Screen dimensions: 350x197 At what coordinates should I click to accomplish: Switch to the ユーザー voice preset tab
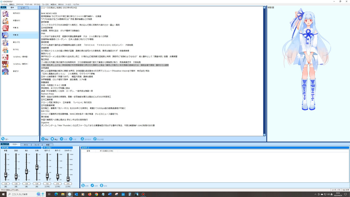[x=23, y=8]
